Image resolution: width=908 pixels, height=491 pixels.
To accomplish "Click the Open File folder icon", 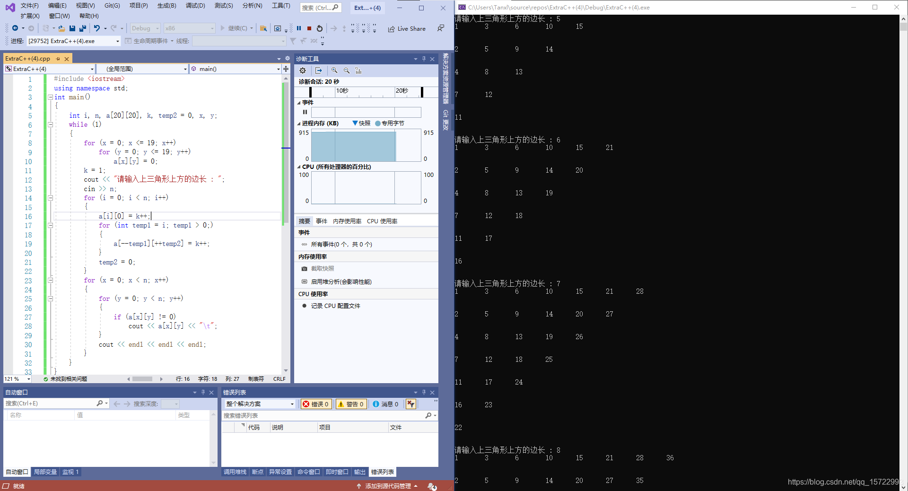I will [61, 28].
